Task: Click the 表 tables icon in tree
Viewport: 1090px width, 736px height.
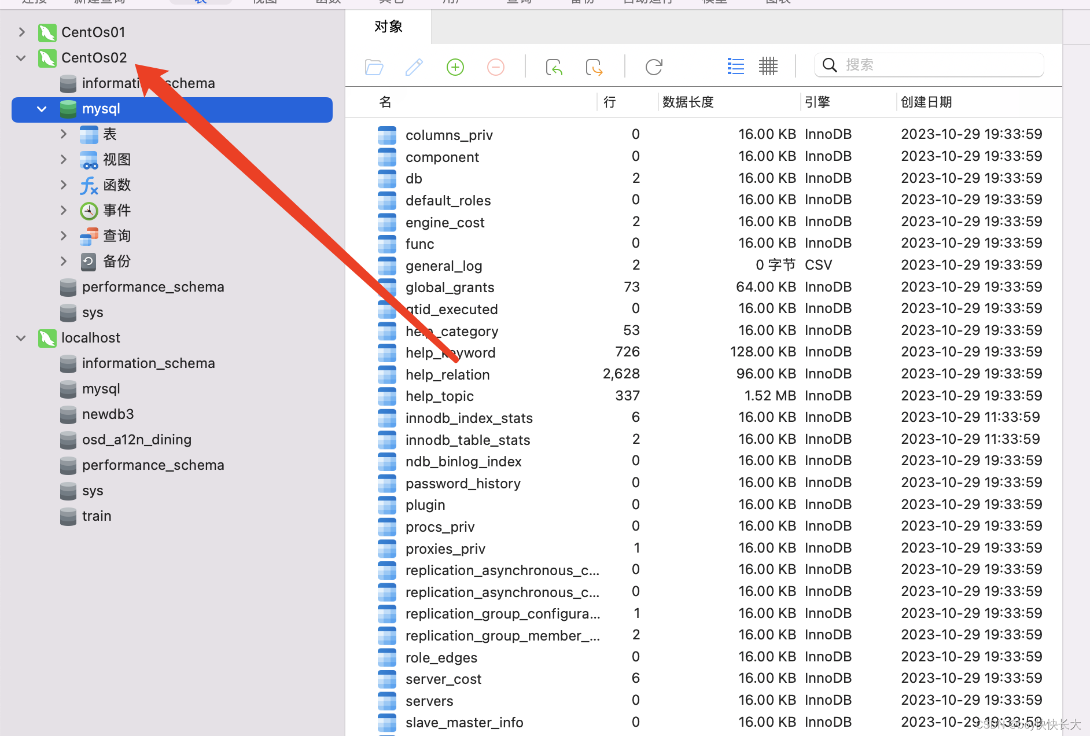Action: [x=89, y=134]
